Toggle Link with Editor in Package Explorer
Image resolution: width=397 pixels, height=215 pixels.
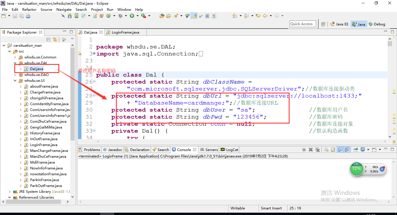55,39
